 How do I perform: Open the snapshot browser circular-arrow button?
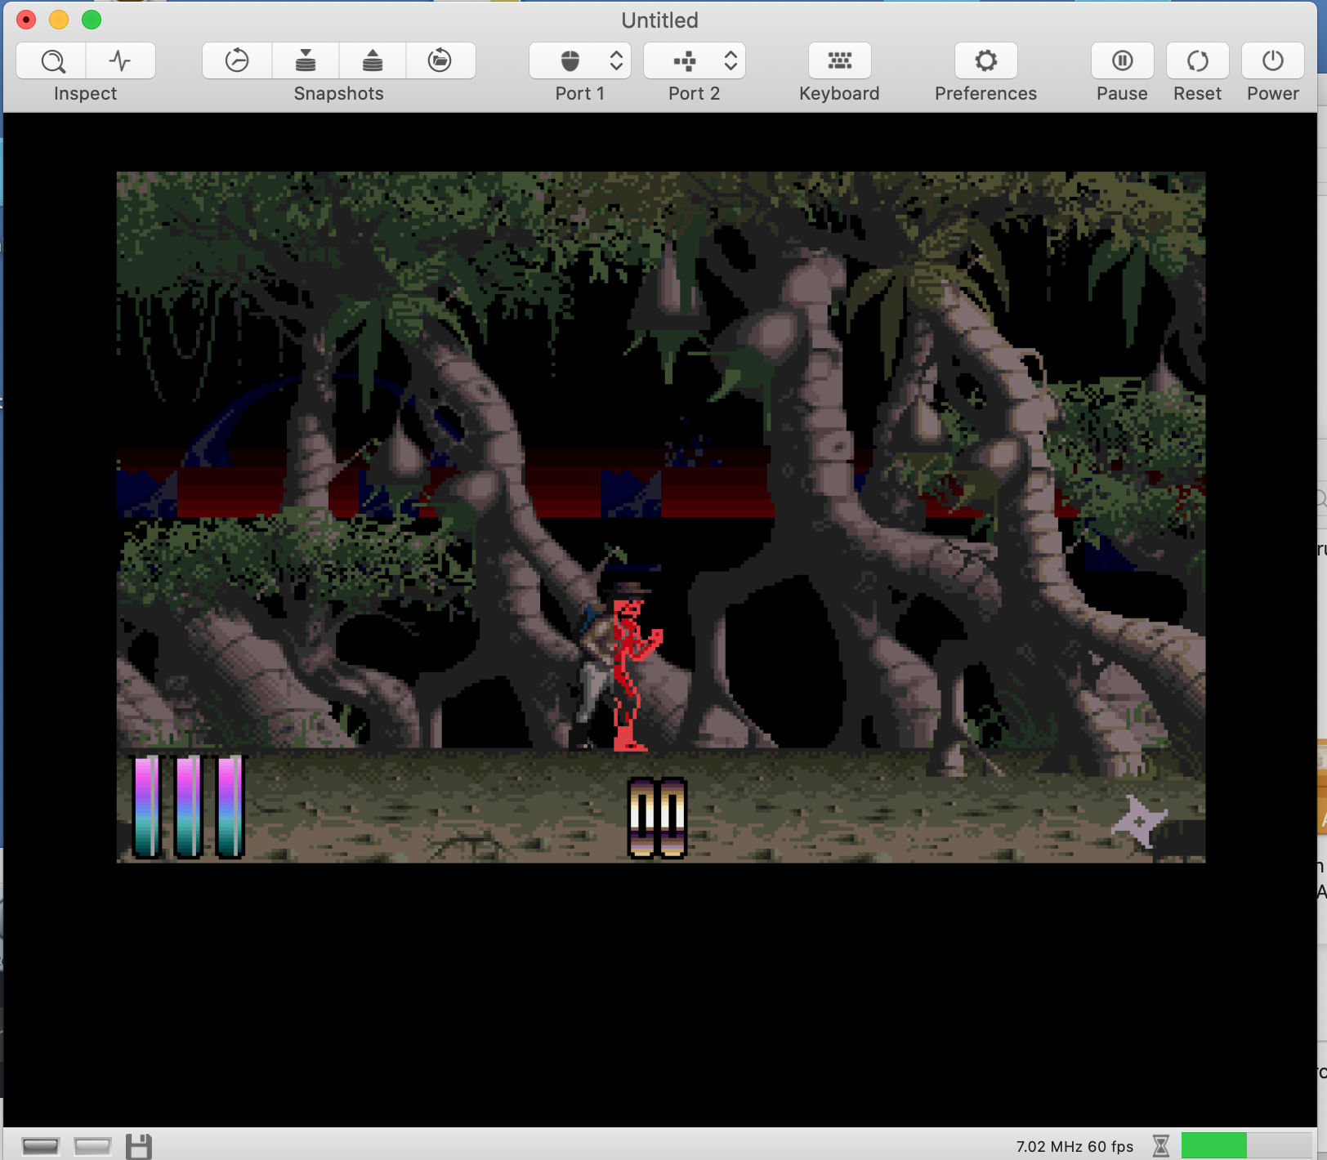tap(440, 61)
